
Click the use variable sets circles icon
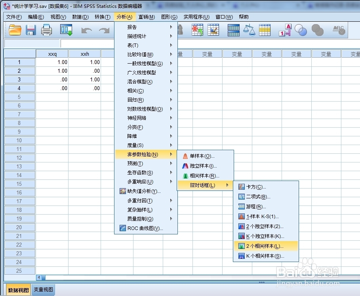pos(301,30)
